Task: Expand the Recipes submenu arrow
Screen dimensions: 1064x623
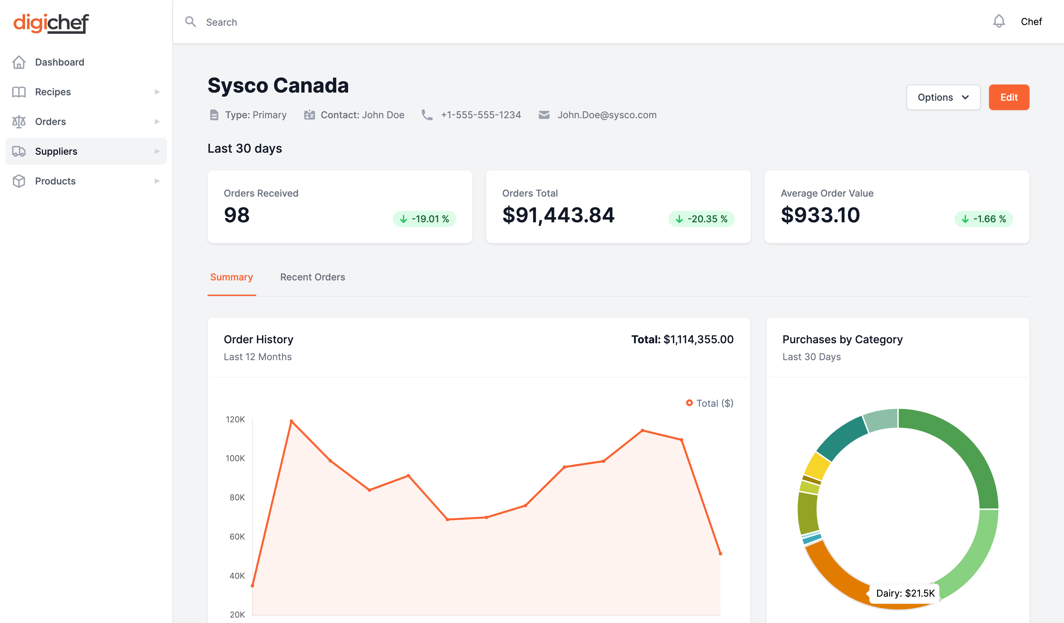Action: [x=157, y=92]
